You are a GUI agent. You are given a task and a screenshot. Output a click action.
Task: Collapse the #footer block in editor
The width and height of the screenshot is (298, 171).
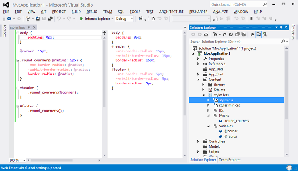(x=18, y=106)
